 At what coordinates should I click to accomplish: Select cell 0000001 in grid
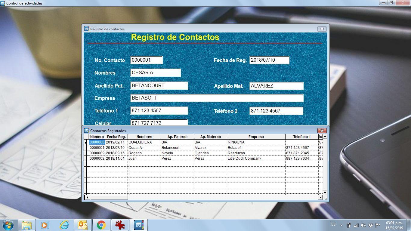click(x=97, y=148)
